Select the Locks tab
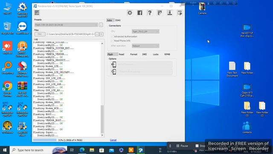273x154 pixels. click(x=156, y=54)
